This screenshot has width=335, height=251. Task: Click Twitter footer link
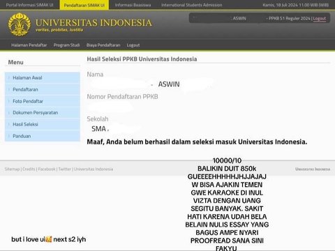[x=65, y=169]
